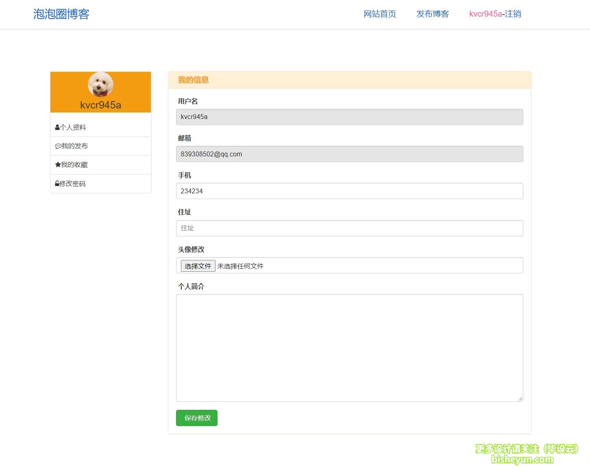Click the 个人简介 field label

click(x=191, y=286)
